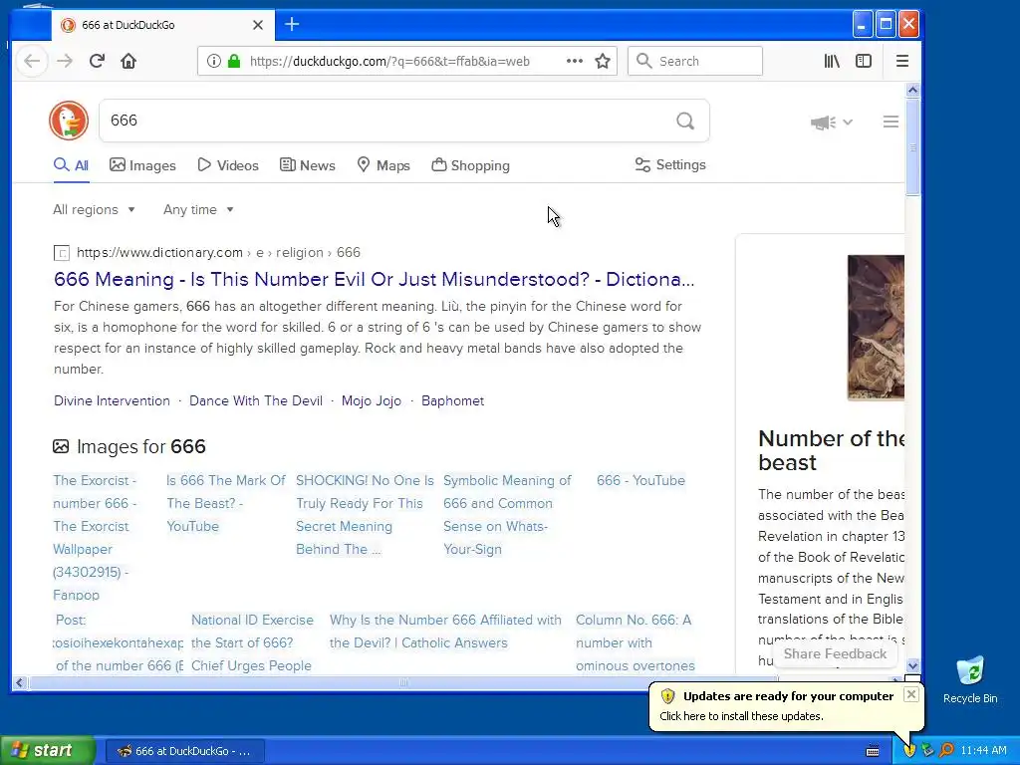
Task: Click the horizontal scrollbar left arrow
Action: coord(20,682)
